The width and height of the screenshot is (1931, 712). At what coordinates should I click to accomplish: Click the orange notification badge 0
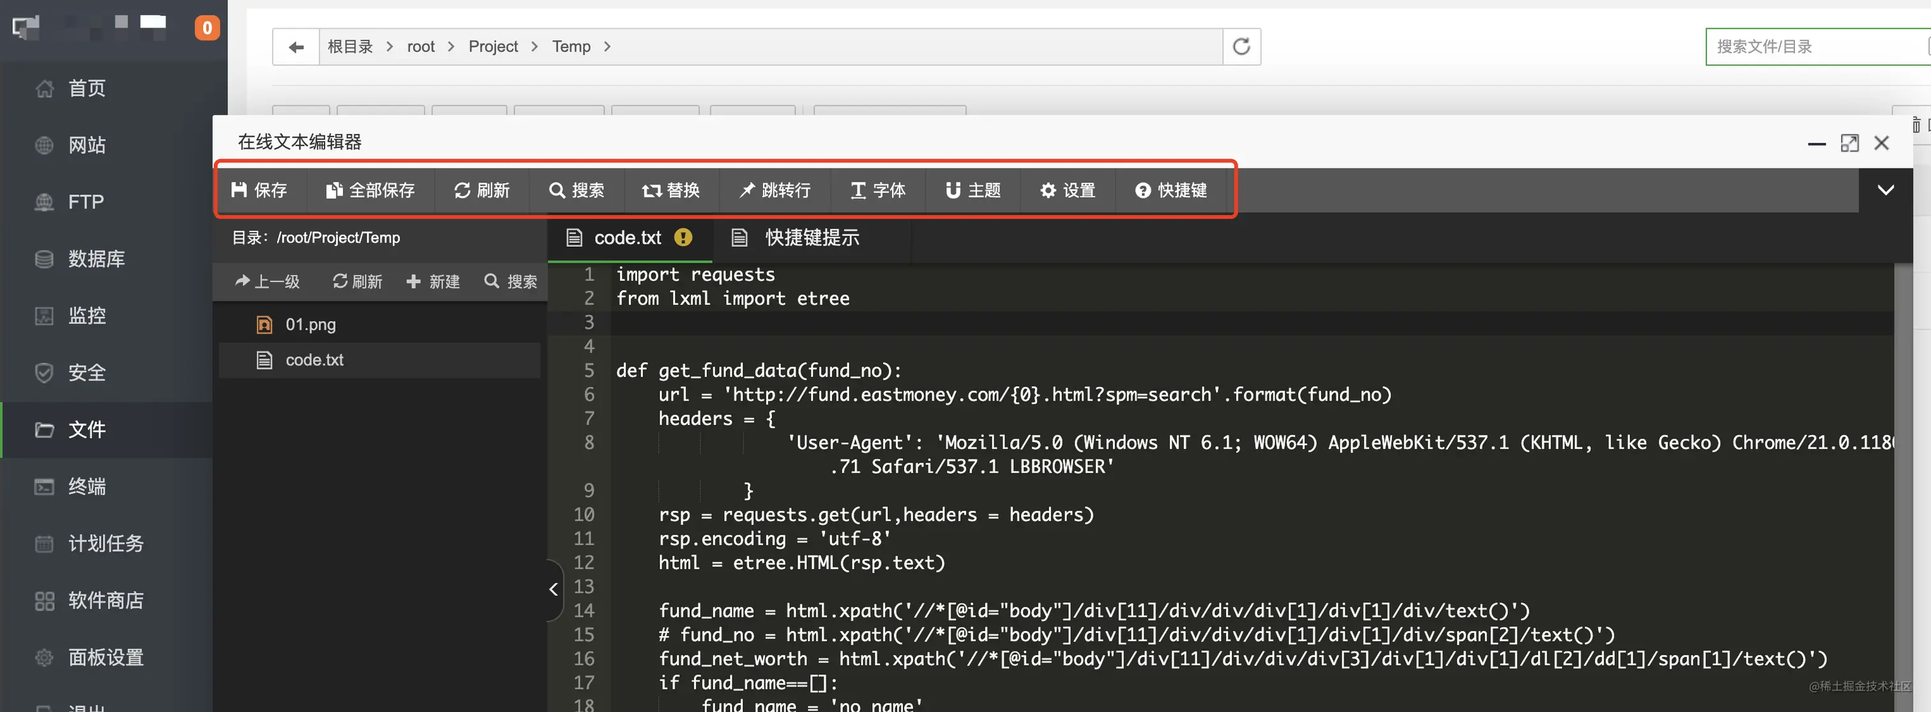[207, 27]
